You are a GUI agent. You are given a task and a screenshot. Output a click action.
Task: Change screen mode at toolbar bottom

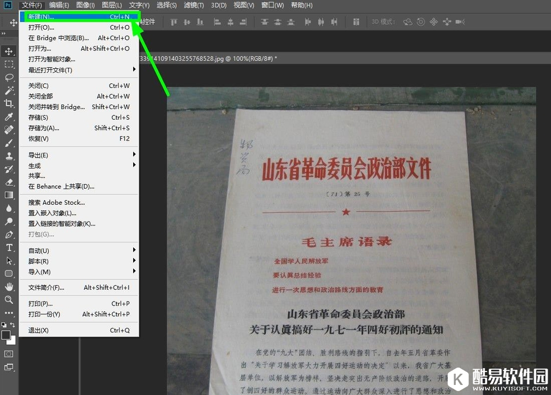point(9,367)
